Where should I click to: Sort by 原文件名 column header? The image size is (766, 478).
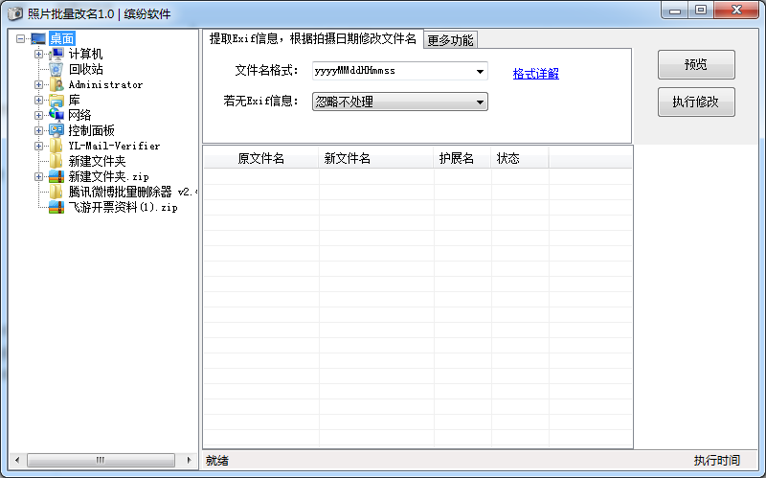tap(260, 158)
